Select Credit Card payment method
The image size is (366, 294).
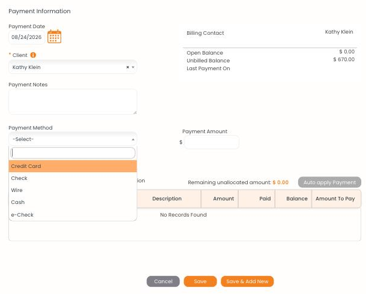(73, 166)
